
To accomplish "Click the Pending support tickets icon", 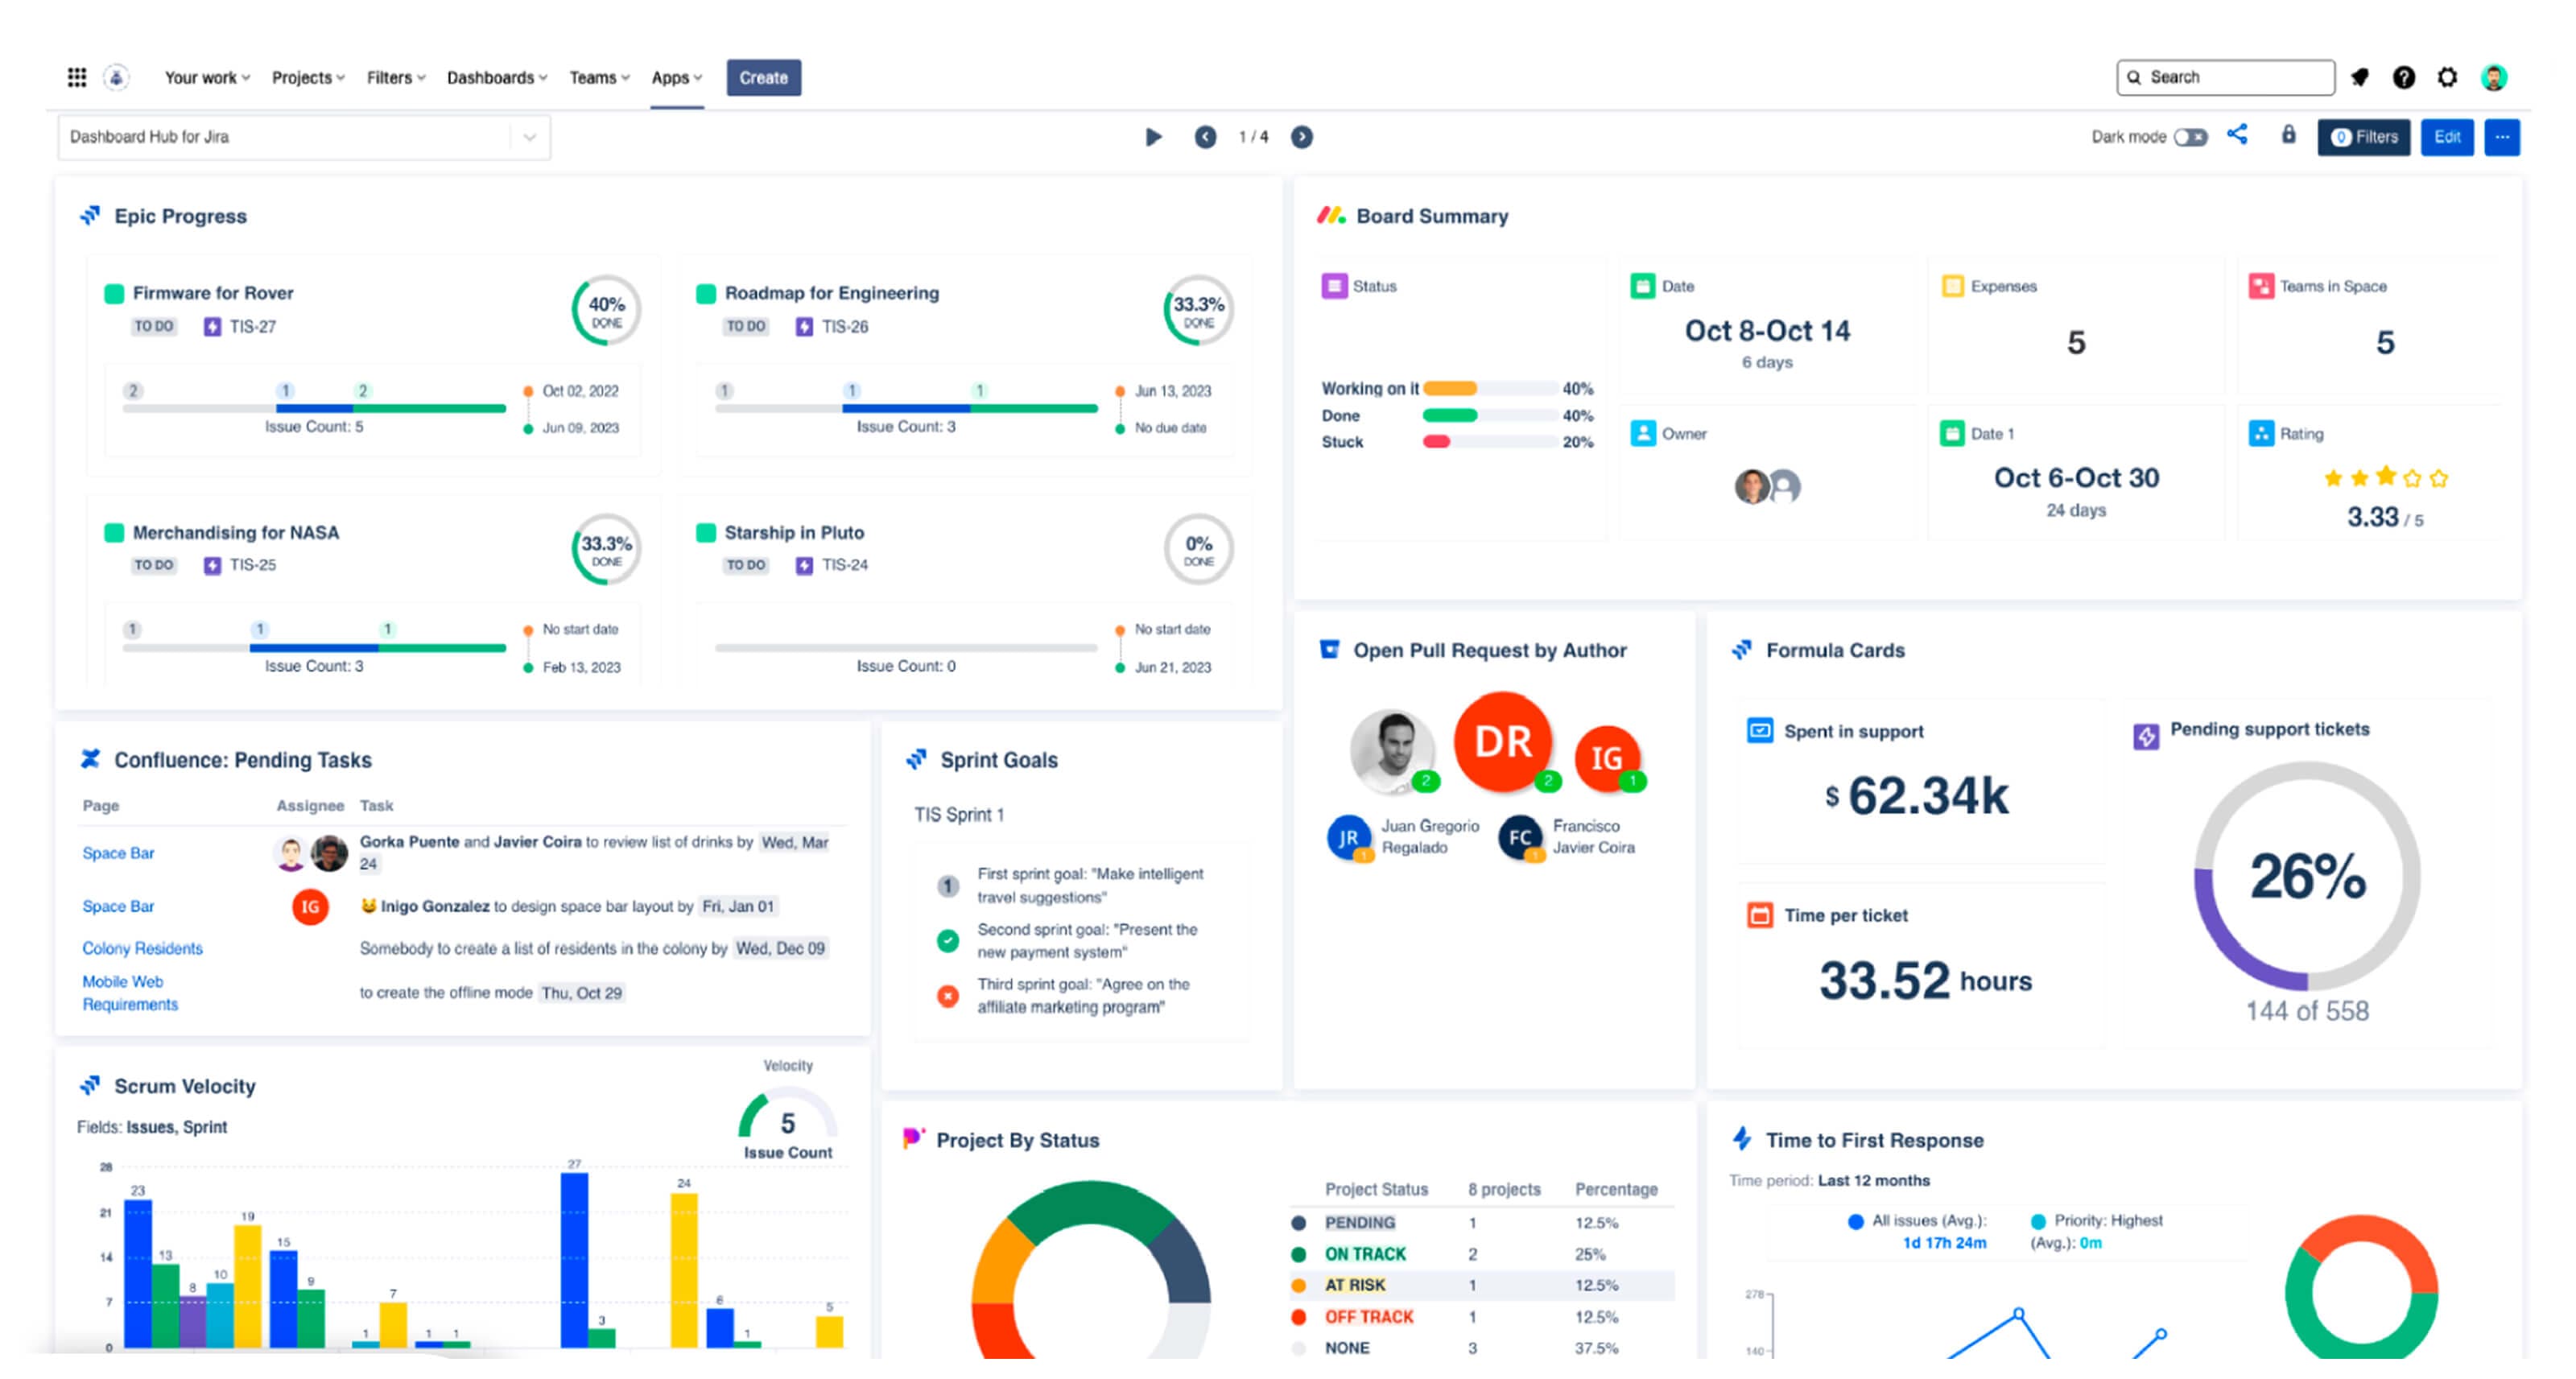I will tap(2146, 737).
